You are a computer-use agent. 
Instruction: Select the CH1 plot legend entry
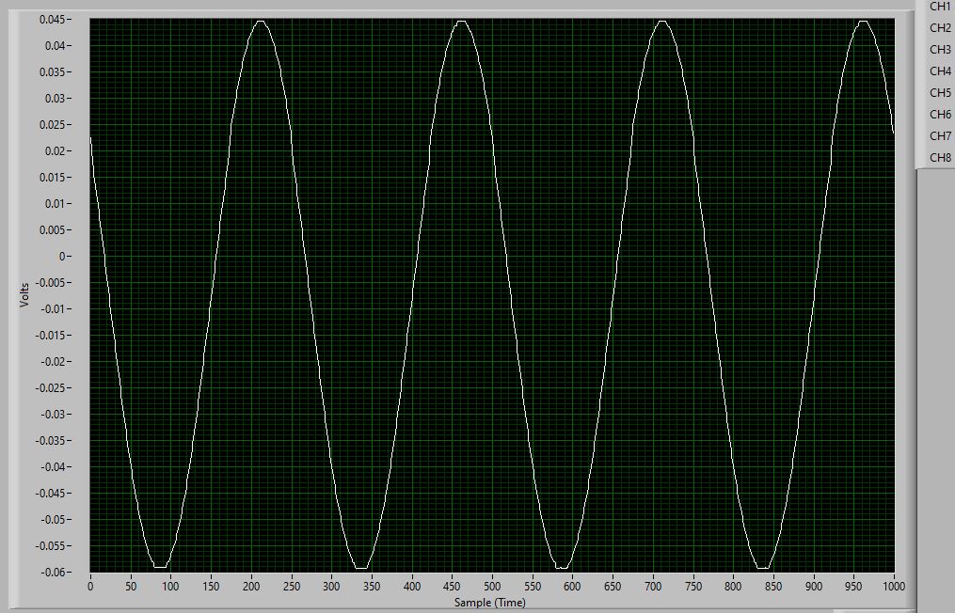[x=940, y=6]
